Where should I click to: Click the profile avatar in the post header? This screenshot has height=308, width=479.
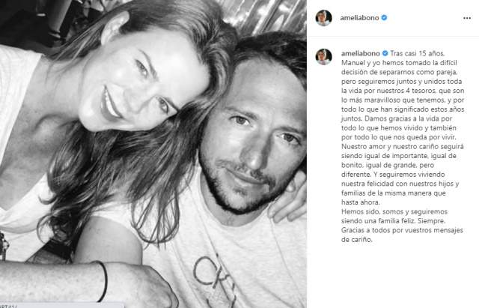tap(323, 18)
